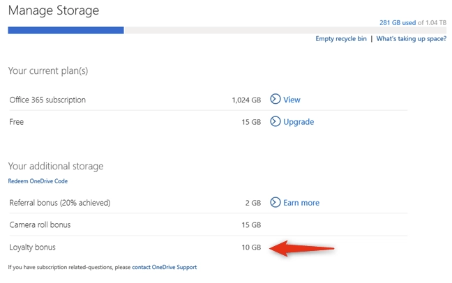Click the 'of 1.04 TB' total text

pyautogui.click(x=432, y=23)
